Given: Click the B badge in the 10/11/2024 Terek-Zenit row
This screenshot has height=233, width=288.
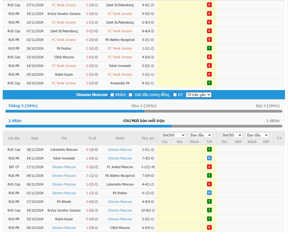Looking at the screenshot, I should pos(209,22).
